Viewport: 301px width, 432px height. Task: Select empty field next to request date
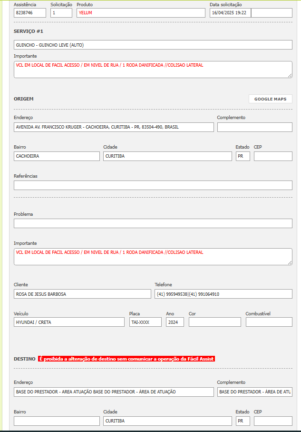pos(272,13)
